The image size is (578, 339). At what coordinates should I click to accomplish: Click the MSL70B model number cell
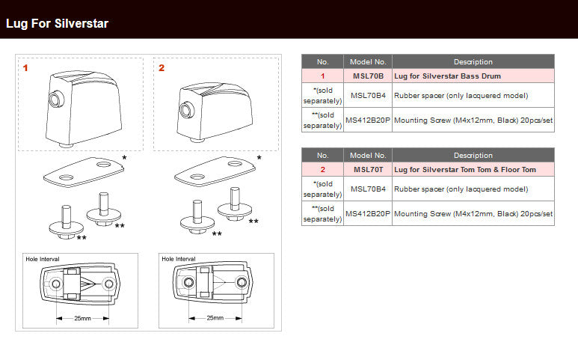[368, 76]
